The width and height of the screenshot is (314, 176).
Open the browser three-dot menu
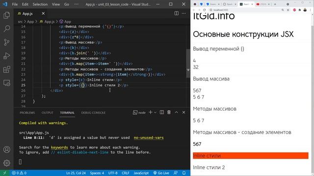[311, 10]
